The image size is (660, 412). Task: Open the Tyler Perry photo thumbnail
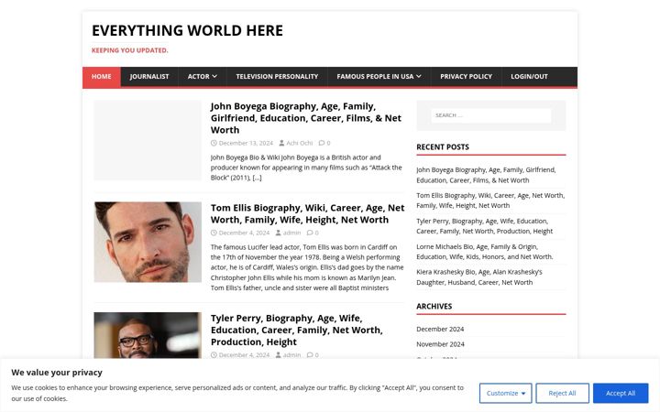coord(148,335)
